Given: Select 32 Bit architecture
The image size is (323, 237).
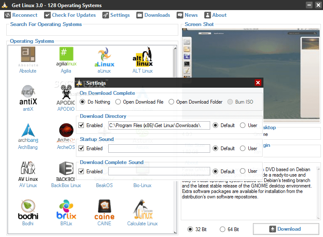Looking at the screenshot, I should pyautogui.click(x=190, y=229).
